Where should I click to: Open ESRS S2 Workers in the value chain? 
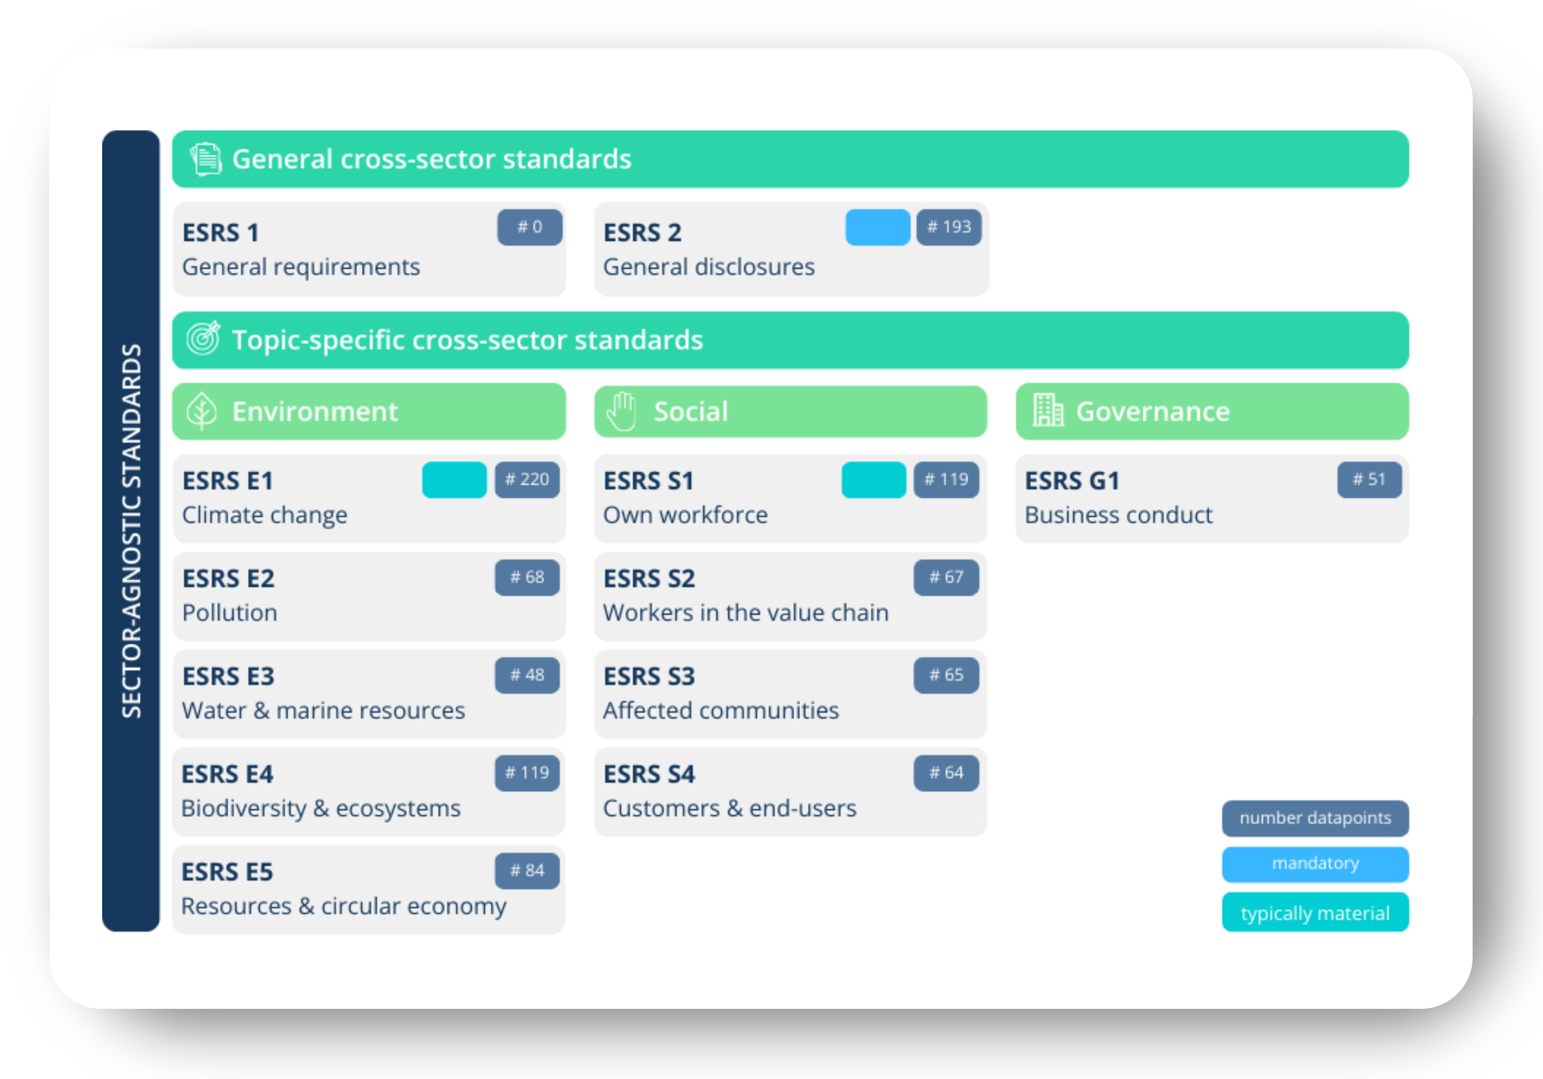pos(790,596)
